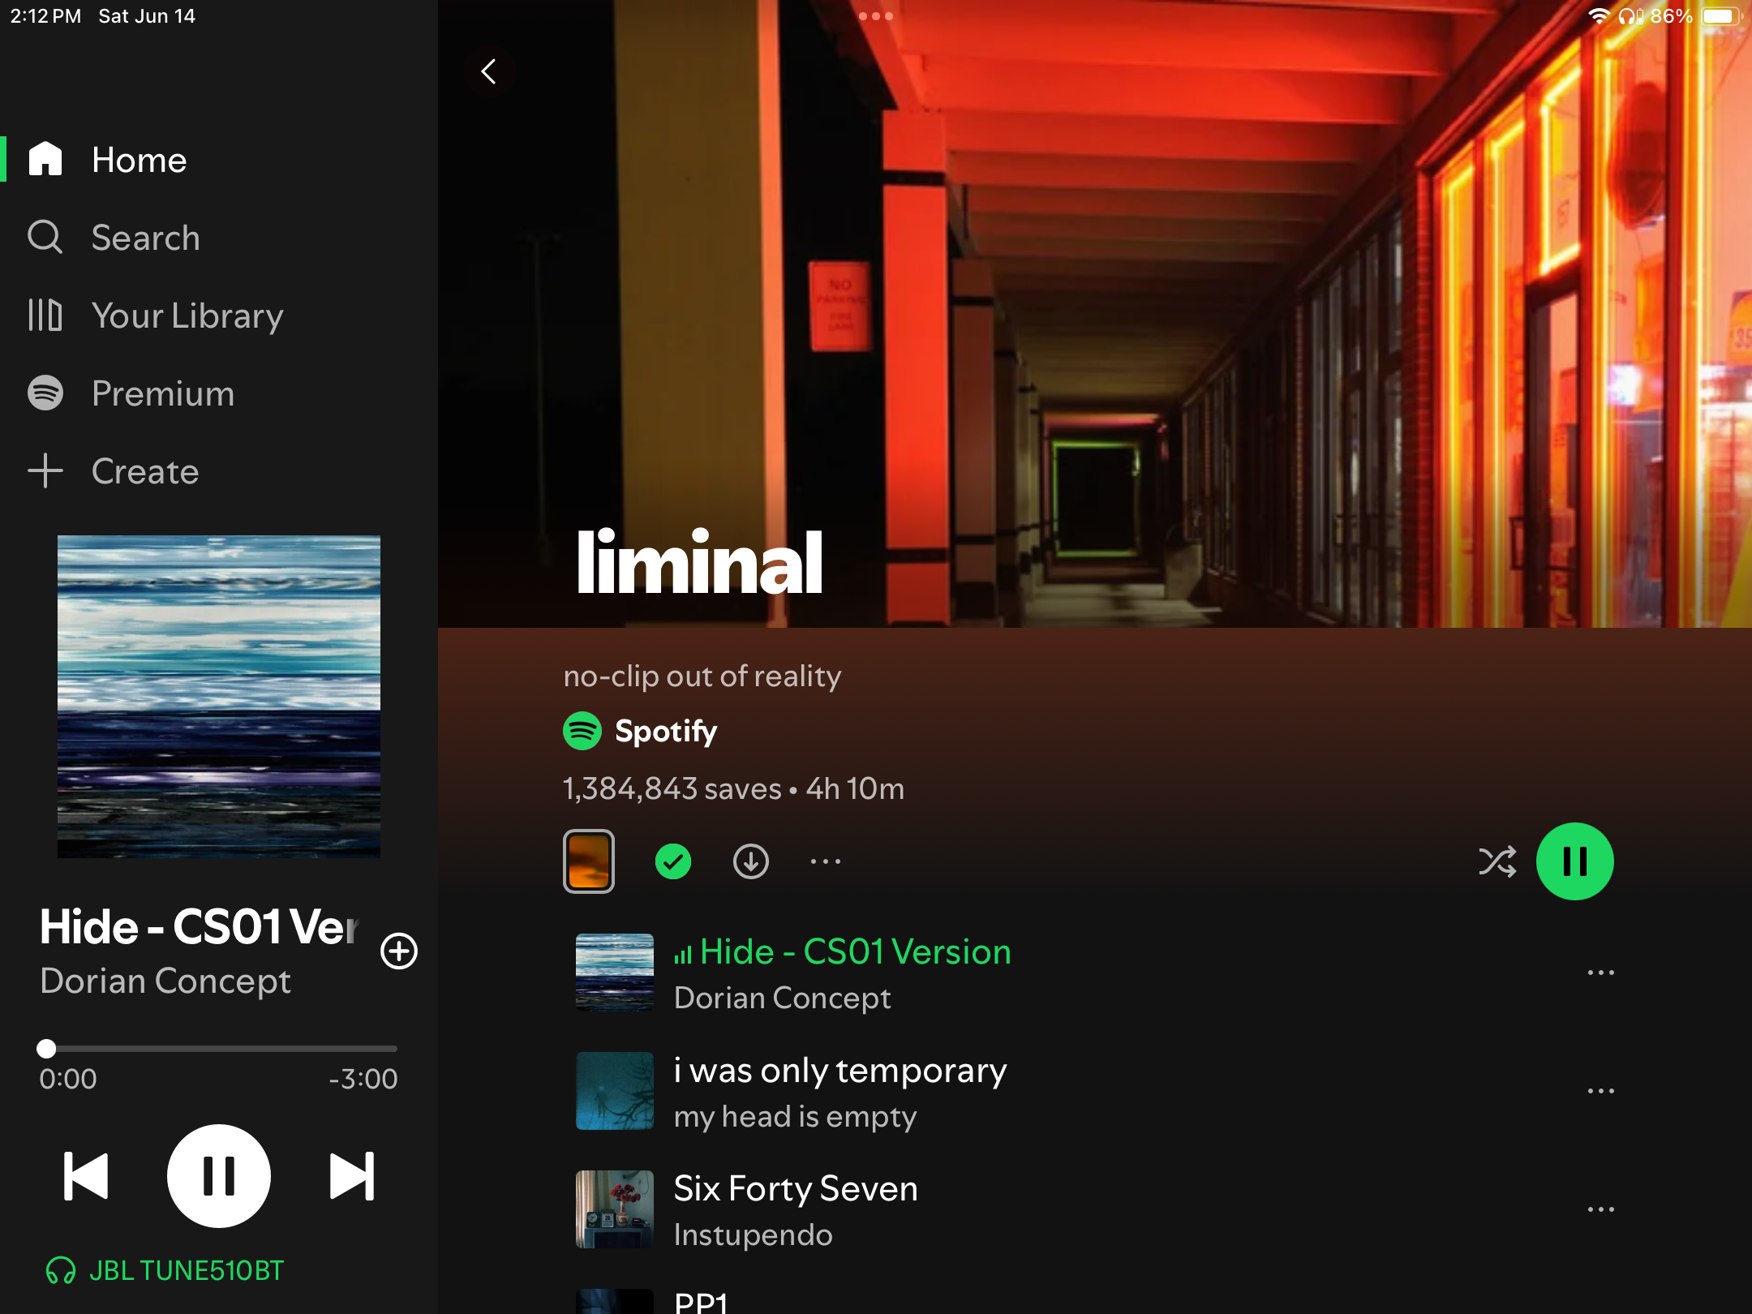1752x1314 pixels.
Task: Tap the playlist description no-clip out of reality
Action: point(702,676)
